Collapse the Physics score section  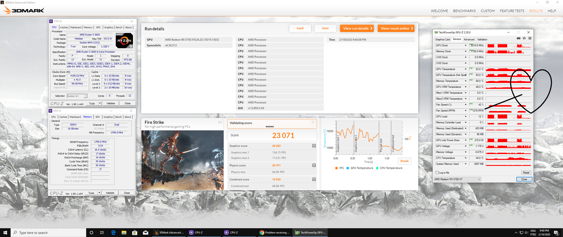click(314, 165)
